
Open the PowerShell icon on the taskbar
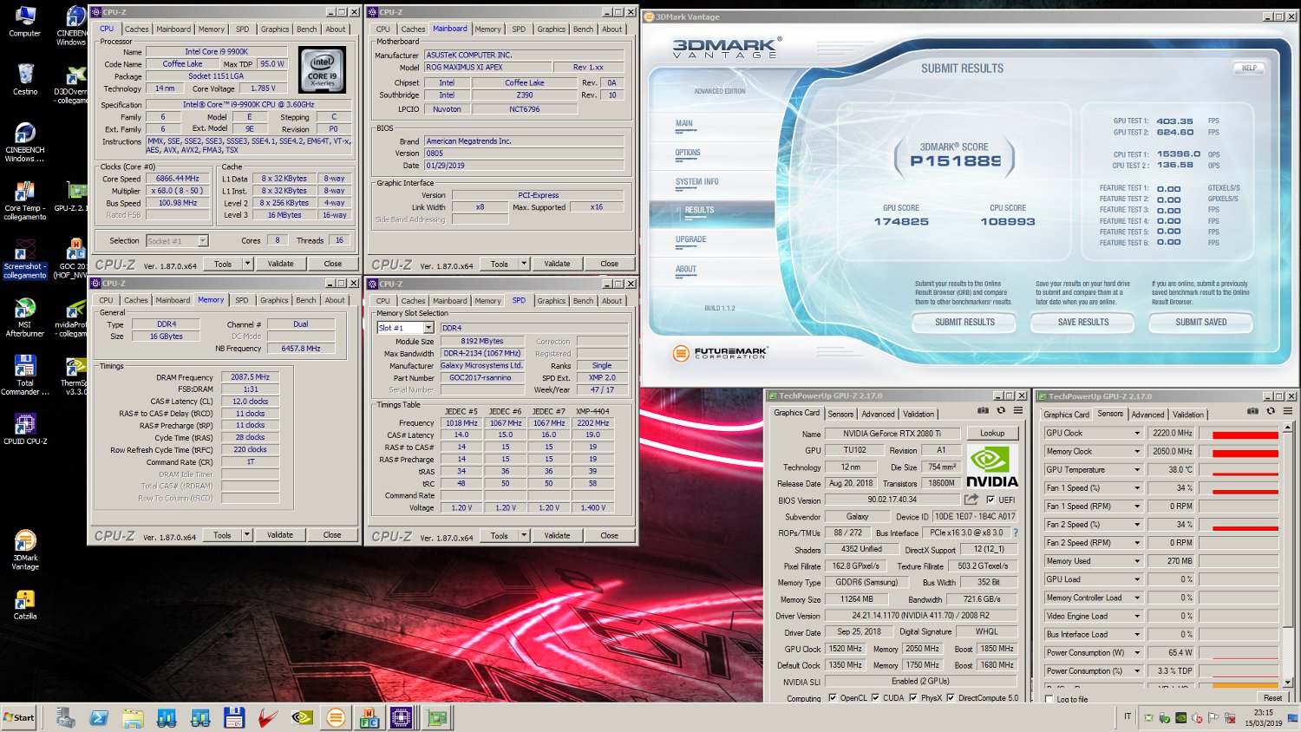(99, 717)
